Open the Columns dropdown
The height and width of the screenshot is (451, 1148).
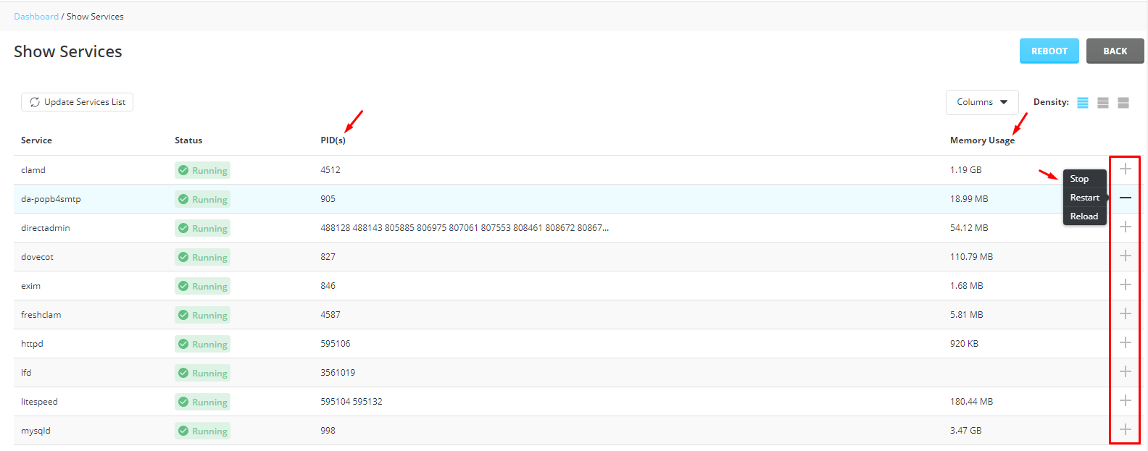tap(982, 102)
